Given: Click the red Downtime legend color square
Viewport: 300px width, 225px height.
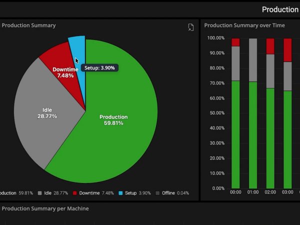Looking at the screenshot, I should tap(75, 193).
